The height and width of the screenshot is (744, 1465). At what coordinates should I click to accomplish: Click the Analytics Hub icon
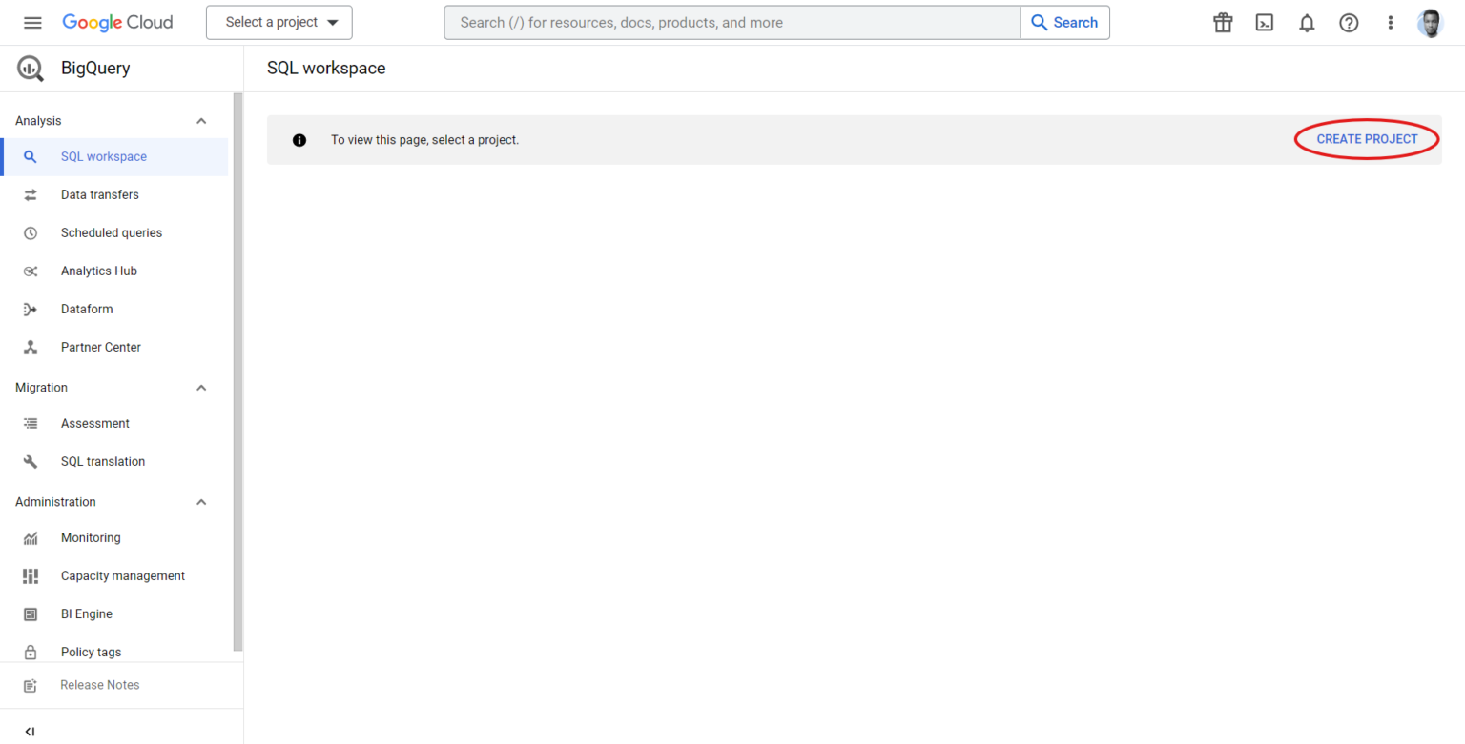click(x=31, y=271)
